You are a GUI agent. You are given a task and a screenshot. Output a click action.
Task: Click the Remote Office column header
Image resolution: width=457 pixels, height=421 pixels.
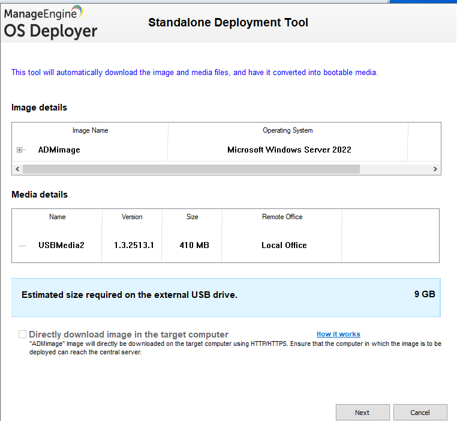pyautogui.click(x=282, y=217)
